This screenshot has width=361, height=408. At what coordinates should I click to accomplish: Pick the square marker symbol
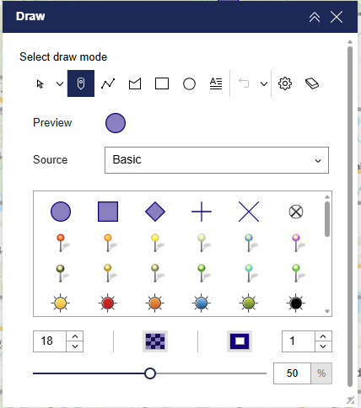pos(108,212)
